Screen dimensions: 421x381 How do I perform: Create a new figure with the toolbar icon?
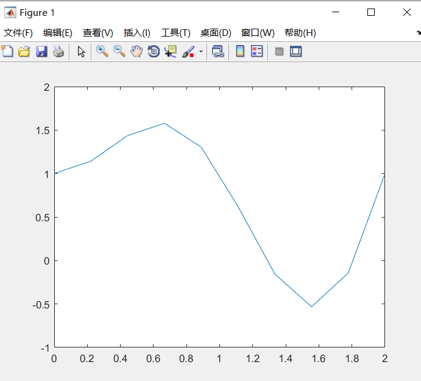point(7,51)
